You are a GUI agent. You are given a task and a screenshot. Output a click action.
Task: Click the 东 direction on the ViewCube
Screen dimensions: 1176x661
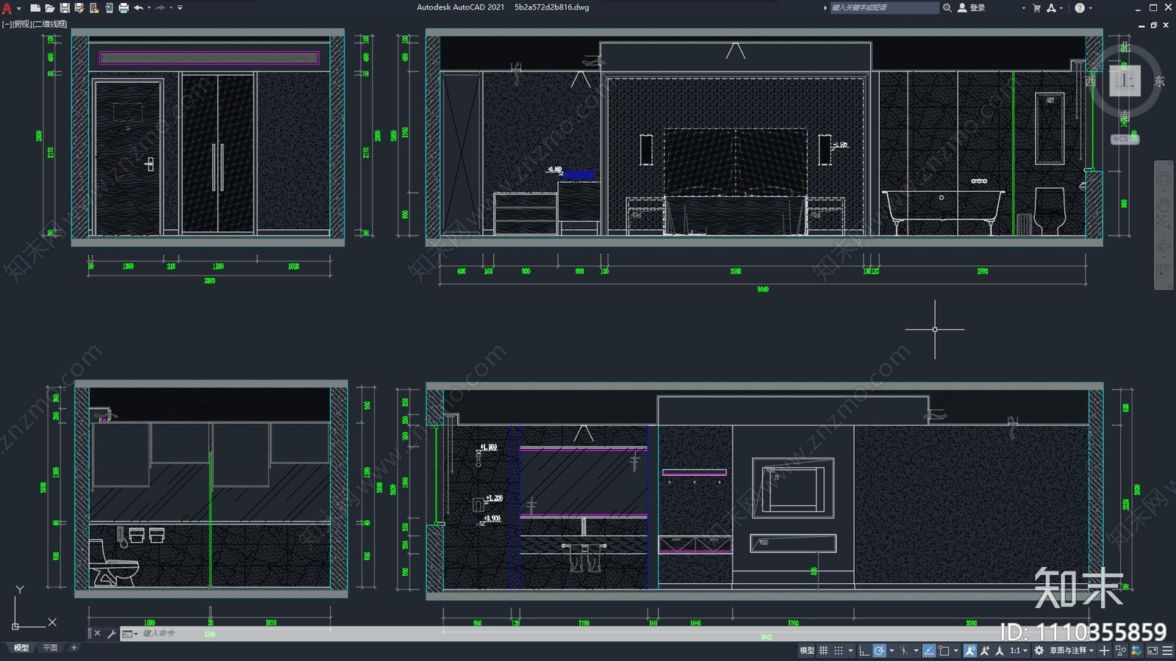tap(1159, 81)
